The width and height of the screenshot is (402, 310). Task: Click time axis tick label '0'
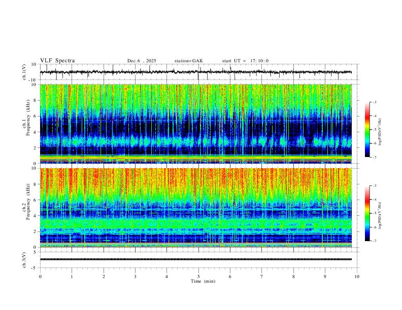click(40, 277)
